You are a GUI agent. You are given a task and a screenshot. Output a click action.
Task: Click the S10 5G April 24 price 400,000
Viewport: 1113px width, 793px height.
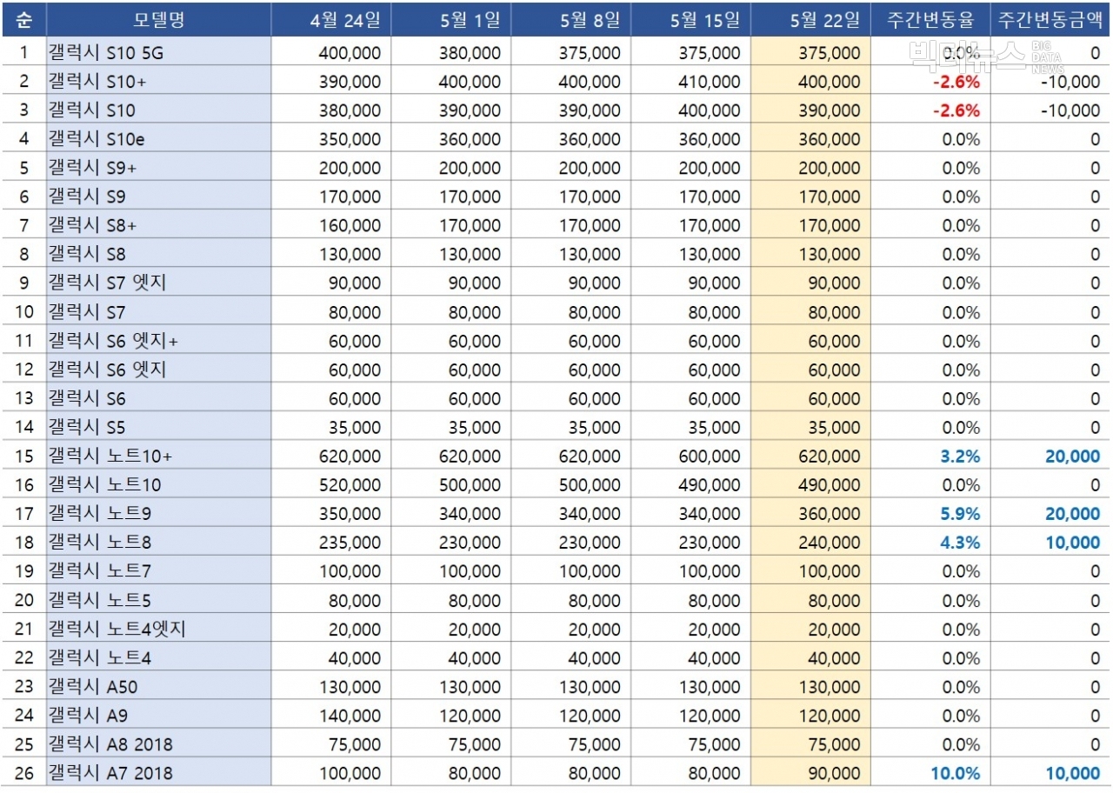[x=350, y=53]
